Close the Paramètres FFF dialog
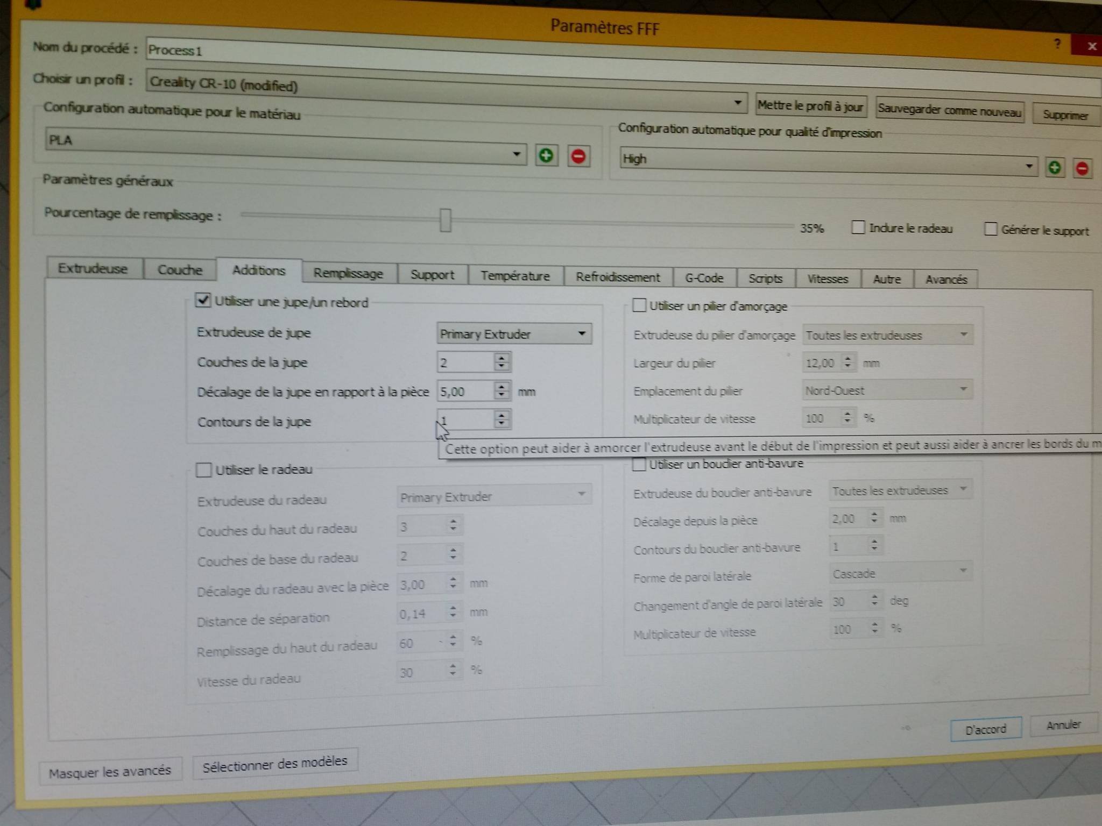1102x826 pixels. (x=1091, y=46)
